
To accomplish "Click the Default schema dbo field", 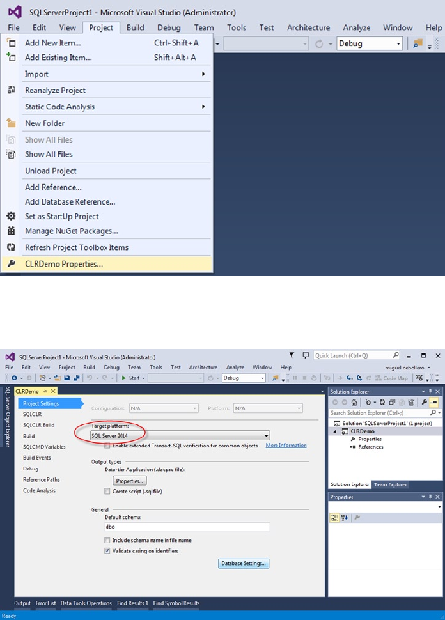I will 187,527.
